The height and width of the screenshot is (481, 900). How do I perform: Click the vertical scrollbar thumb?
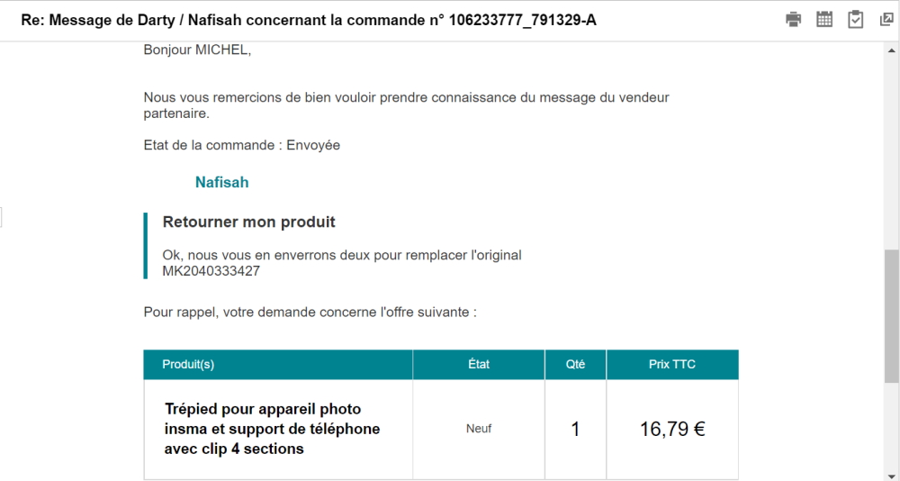point(892,315)
